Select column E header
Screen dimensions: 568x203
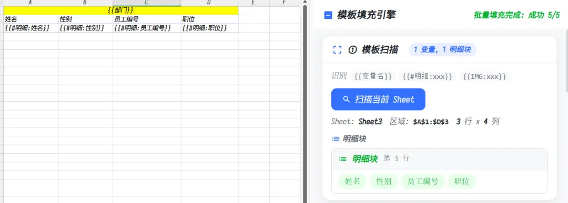click(x=253, y=3)
